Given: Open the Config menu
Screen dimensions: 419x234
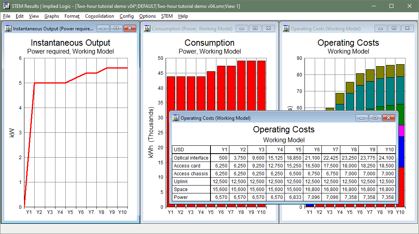Looking at the screenshot, I should [x=127, y=16].
